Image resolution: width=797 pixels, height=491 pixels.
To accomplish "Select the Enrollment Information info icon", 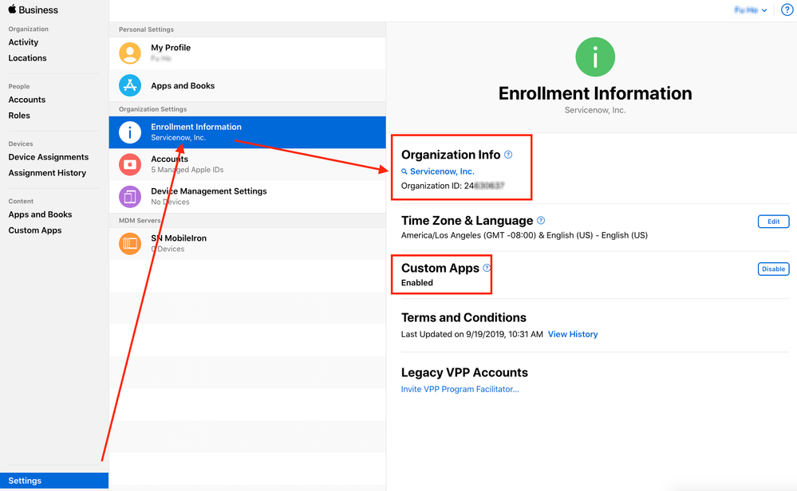I will [x=130, y=131].
